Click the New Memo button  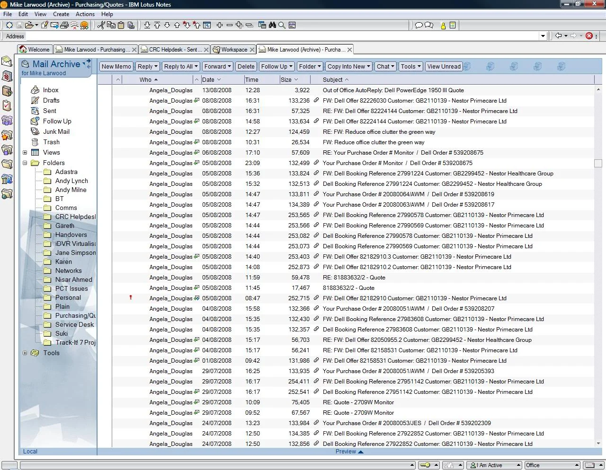click(116, 67)
